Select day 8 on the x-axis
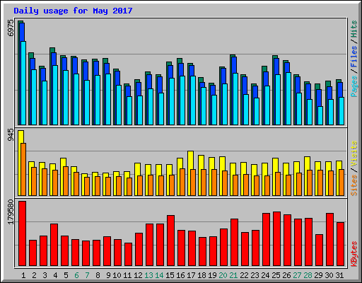Screen dimensions: 362x283 pyautogui.click(x=98, y=275)
